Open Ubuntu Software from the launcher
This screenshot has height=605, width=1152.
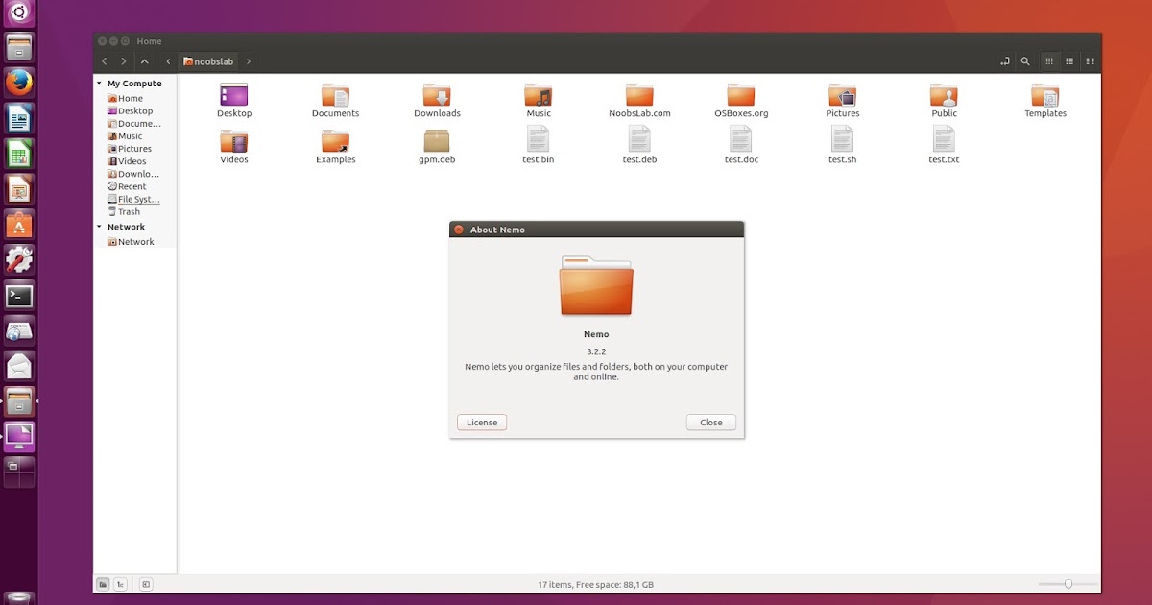(19, 225)
